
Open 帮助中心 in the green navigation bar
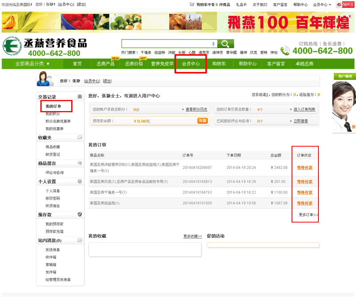pos(248,64)
